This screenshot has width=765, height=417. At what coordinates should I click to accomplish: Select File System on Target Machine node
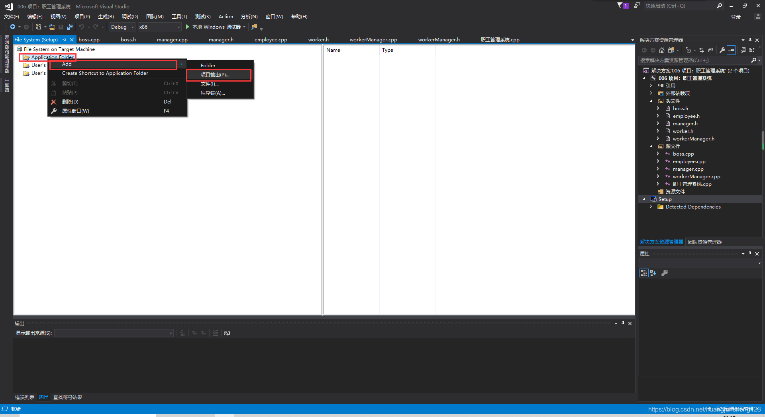pos(59,49)
